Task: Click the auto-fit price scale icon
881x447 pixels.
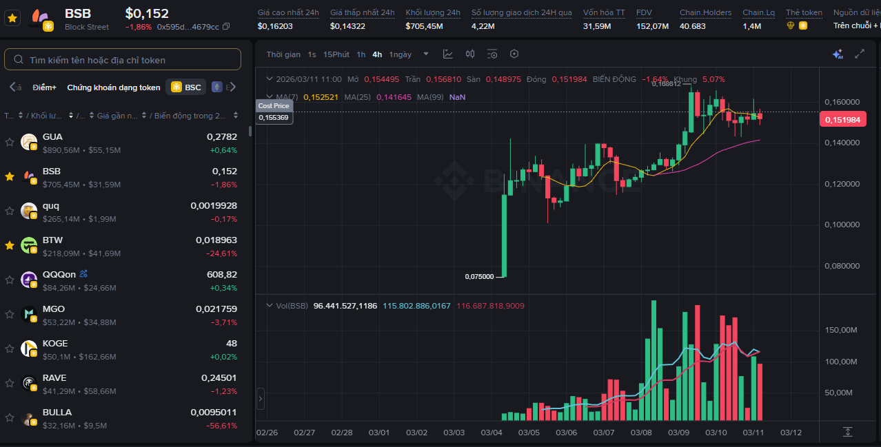Action: click(848, 432)
